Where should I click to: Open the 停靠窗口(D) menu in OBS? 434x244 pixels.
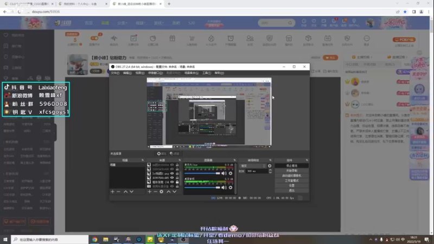[155, 73]
